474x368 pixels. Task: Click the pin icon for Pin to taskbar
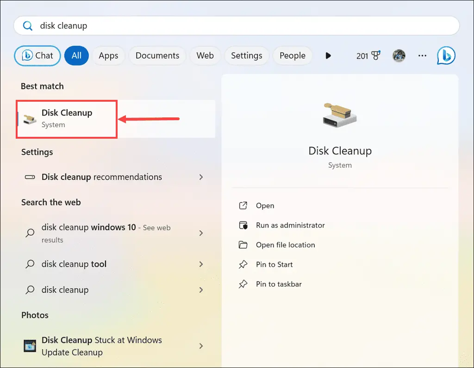point(243,284)
